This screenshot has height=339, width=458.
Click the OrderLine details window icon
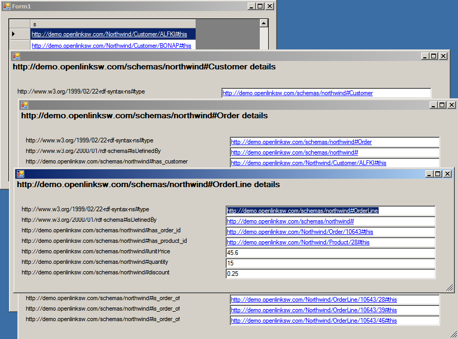coord(21,174)
